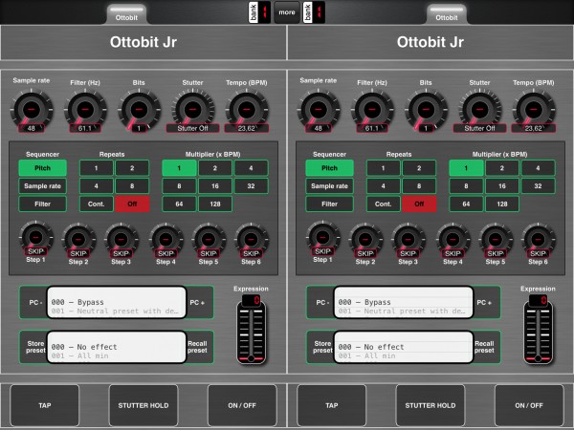Click the Step 2 knob in left panel
This screenshot has height=430, width=574.
[78, 240]
